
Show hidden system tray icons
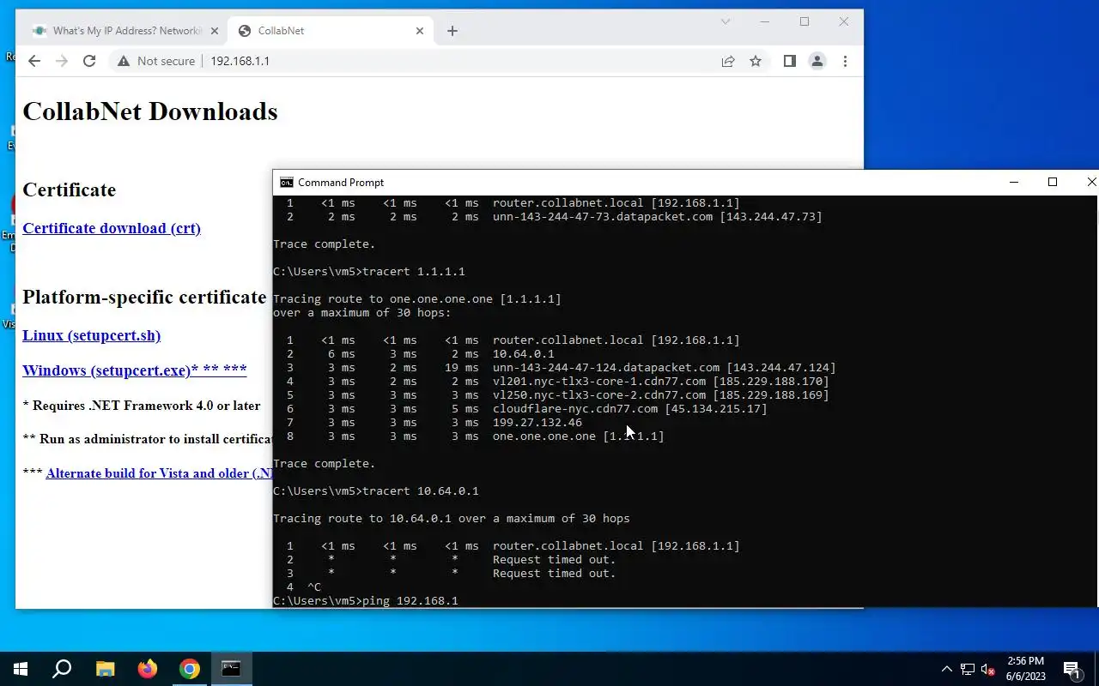pos(946,669)
